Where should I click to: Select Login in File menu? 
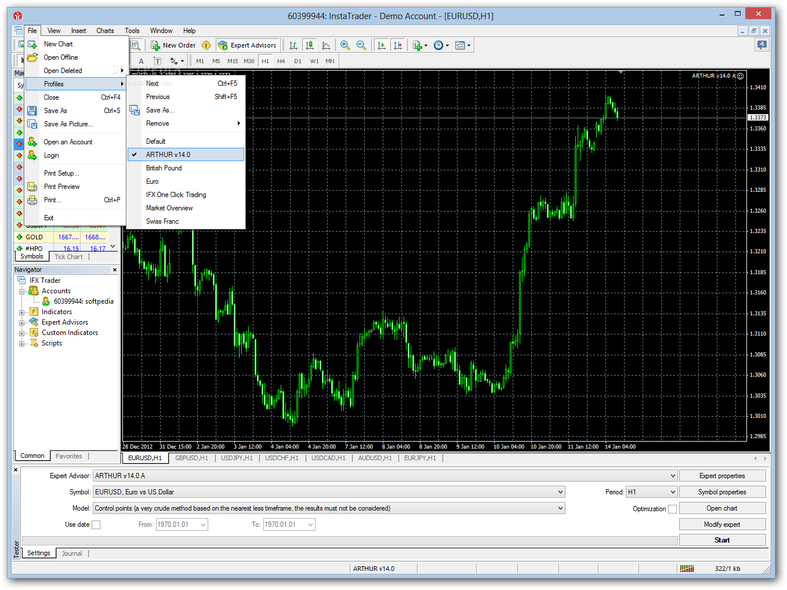click(77, 155)
